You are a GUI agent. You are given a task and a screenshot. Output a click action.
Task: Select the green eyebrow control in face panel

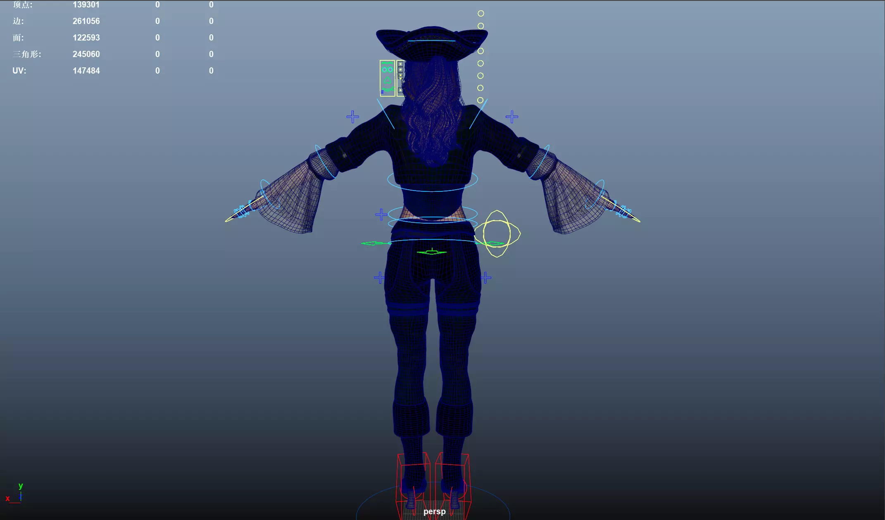[x=387, y=63]
